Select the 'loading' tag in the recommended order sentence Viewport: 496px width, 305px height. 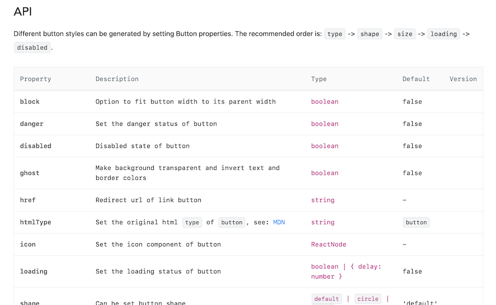point(443,34)
